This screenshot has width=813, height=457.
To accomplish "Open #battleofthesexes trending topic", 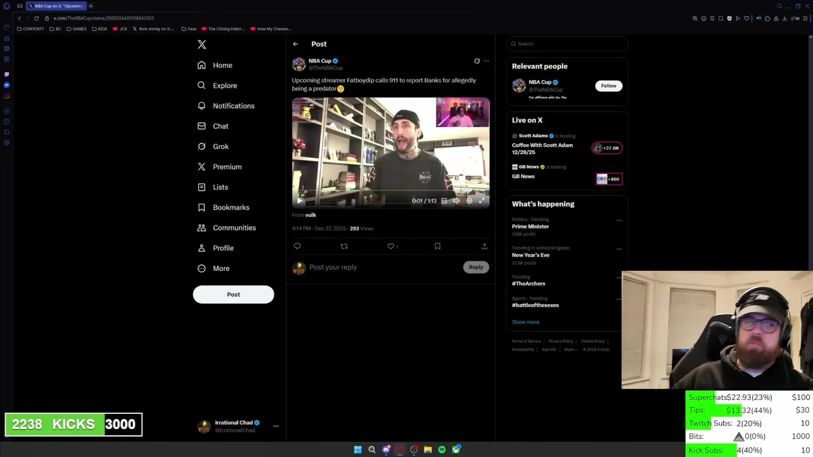I will click(535, 305).
